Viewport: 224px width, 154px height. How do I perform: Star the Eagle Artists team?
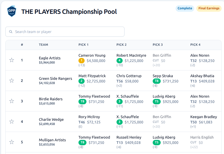pyautogui.click(x=11, y=60)
